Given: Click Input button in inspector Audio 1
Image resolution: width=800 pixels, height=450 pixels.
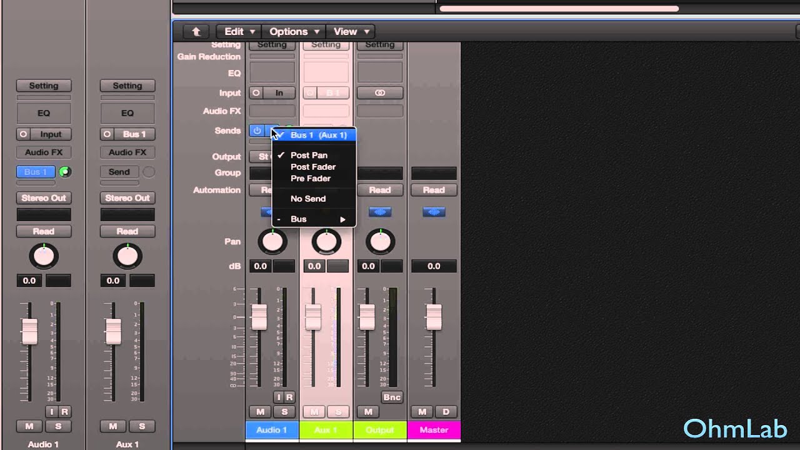Looking at the screenshot, I should click(x=51, y=134).
